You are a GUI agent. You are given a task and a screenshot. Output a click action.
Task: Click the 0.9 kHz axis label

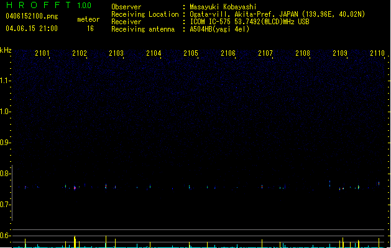click(x=5, y=143)
